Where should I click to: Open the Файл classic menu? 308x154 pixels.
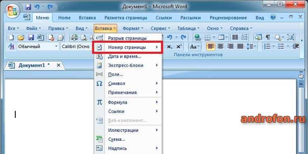point(33,28)
